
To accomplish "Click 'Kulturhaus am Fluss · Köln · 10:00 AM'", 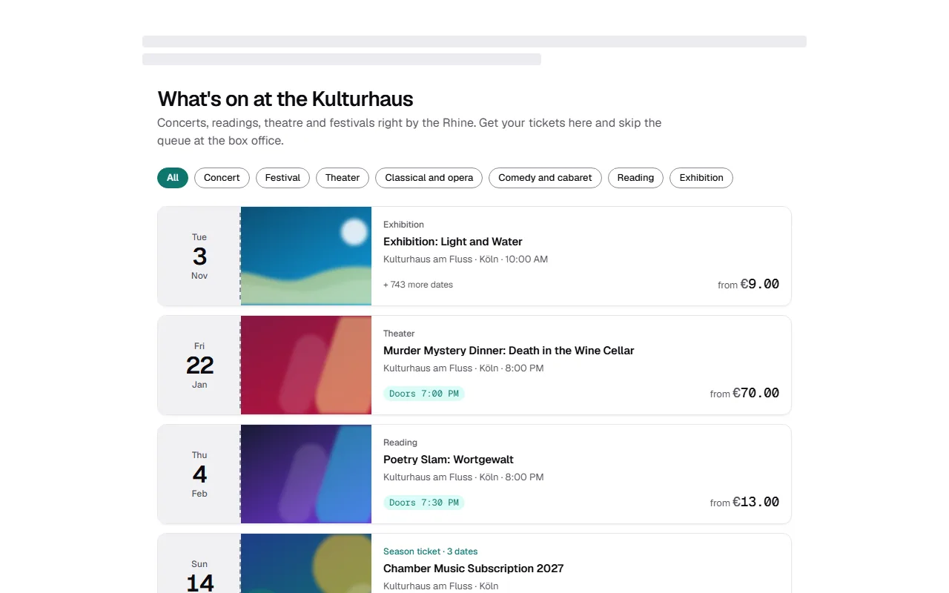I will (x=466, y=259).
